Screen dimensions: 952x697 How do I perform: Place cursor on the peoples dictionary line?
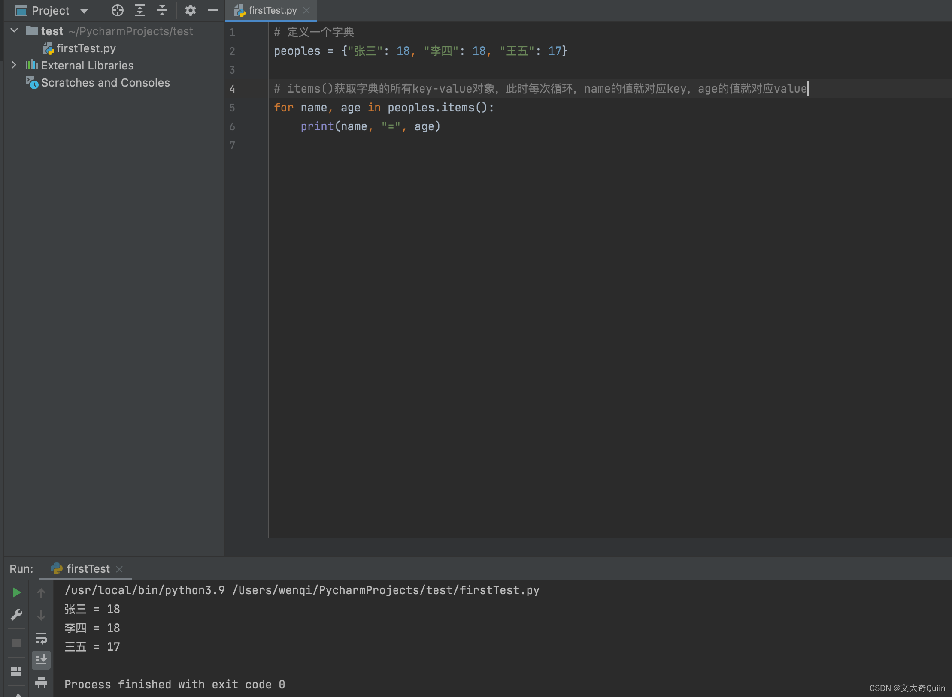click(x=421, y=51)
